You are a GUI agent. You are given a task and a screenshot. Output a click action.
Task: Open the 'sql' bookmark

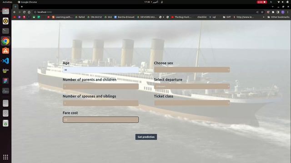[x=213, y=17]
